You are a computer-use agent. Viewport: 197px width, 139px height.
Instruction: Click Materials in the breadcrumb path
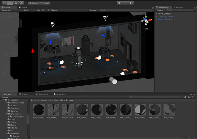tap(58, 100)
